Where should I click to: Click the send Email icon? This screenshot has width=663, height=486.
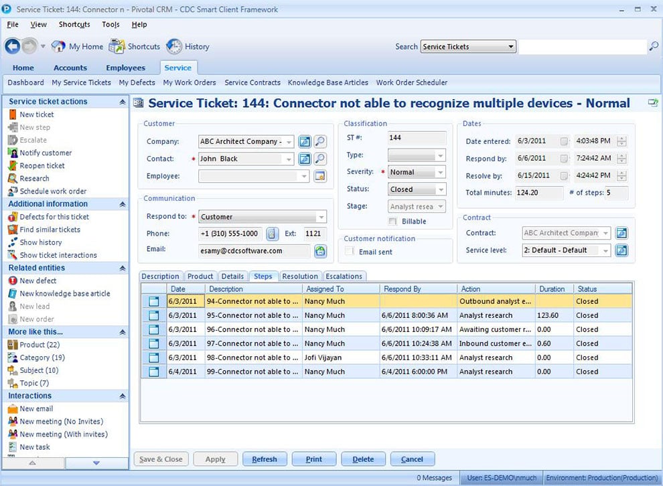coord(320,251)
